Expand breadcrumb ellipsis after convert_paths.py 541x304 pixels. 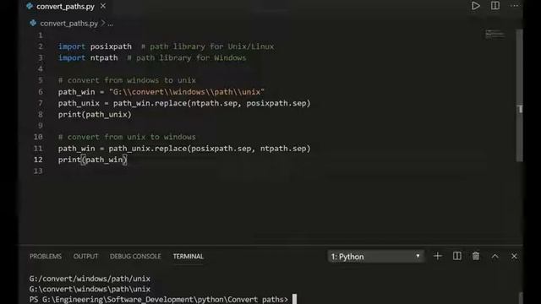click(111, 24)
